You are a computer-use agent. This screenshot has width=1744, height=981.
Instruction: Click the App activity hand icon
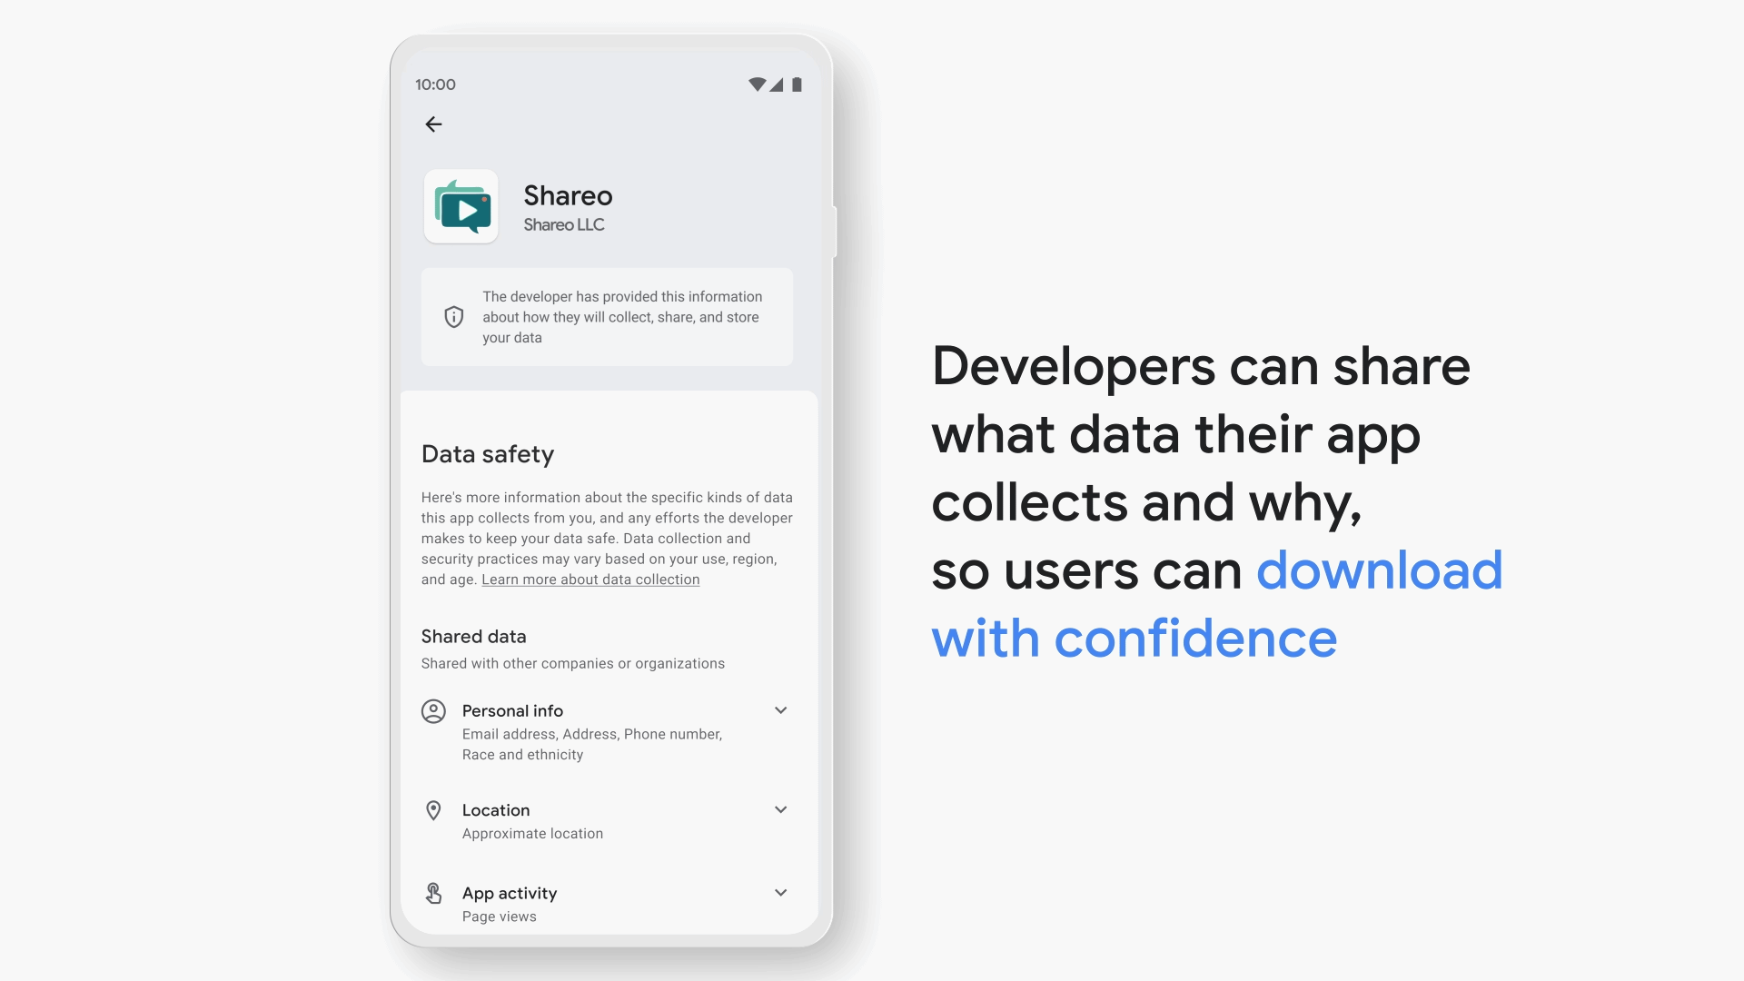[x=433, y=892]
